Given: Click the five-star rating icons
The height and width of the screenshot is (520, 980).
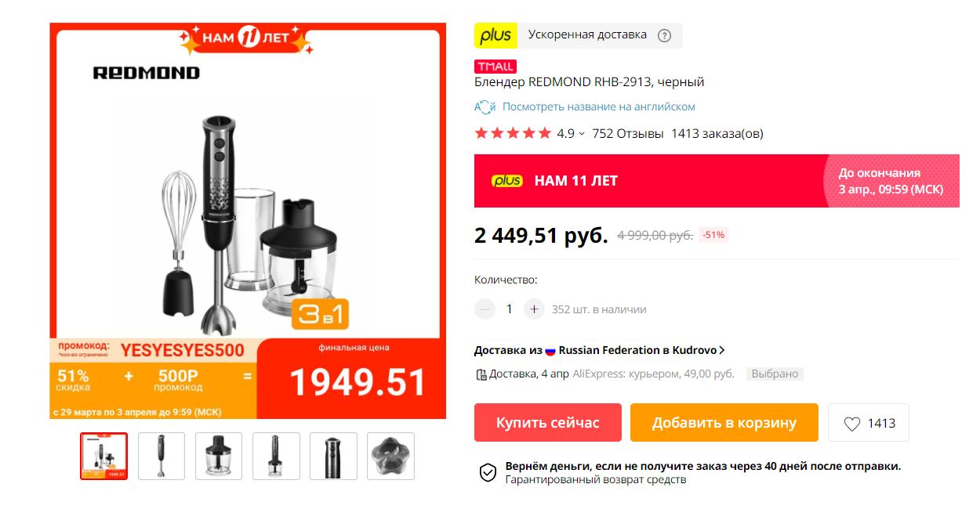Looking at the screenshot, I should [513, 133].
